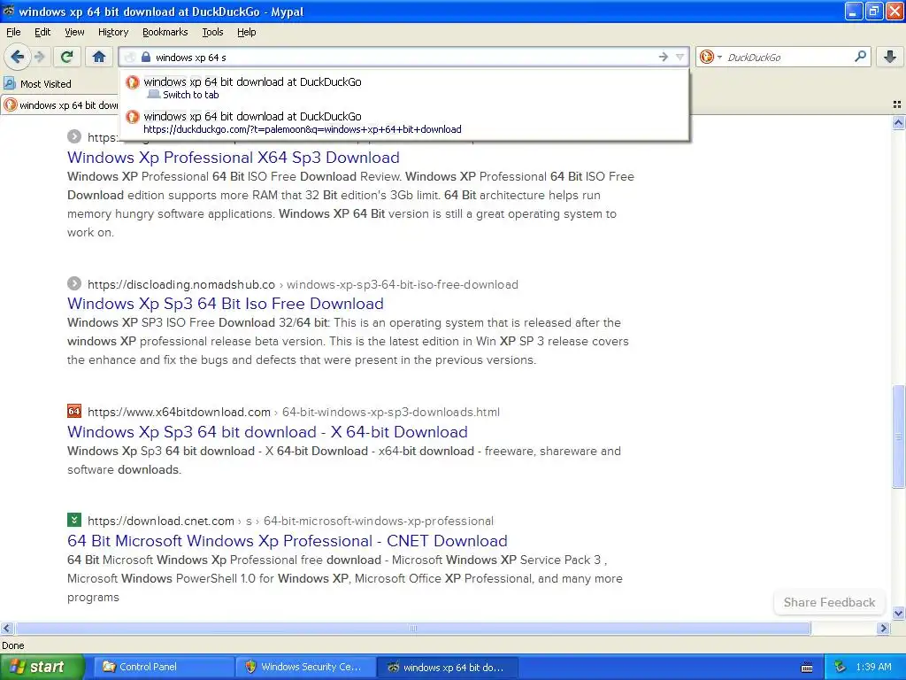Viewport: 906px width, 680px height.
Task: Open Windows Xp Sp3 64 Bit Iso Free Download
Action: [x=226, y=304]
